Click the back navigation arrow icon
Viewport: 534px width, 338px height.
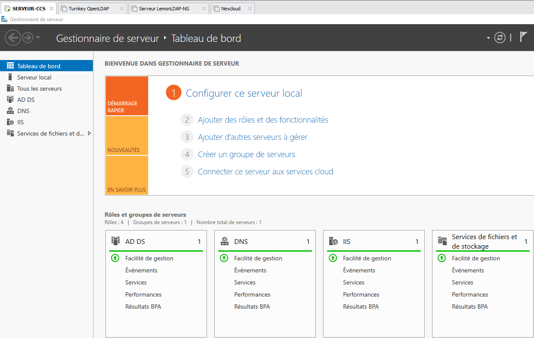point(13,38)
